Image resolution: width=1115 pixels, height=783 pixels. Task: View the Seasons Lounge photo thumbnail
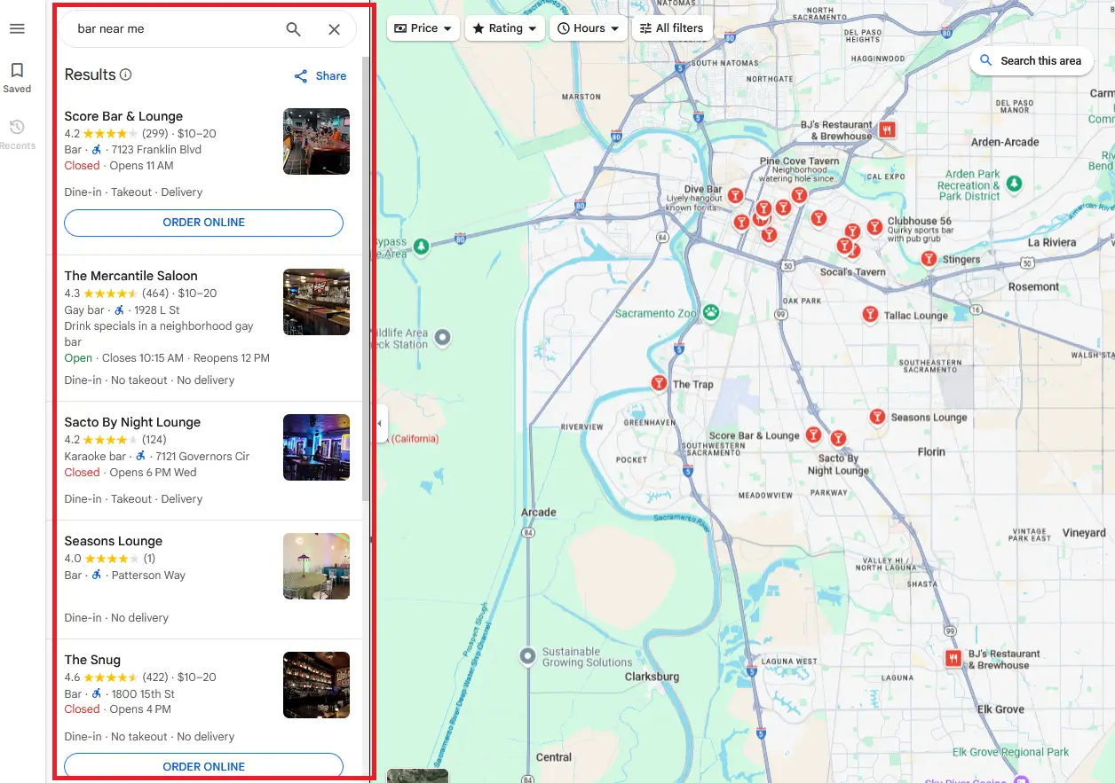(x=316, y=567)
